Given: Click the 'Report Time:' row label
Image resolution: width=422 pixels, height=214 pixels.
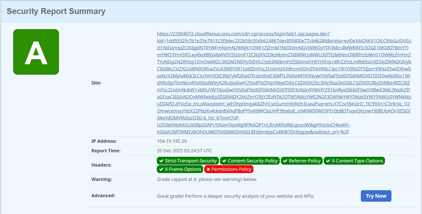Looking at the screenshot, I should (x=106, y=151).
